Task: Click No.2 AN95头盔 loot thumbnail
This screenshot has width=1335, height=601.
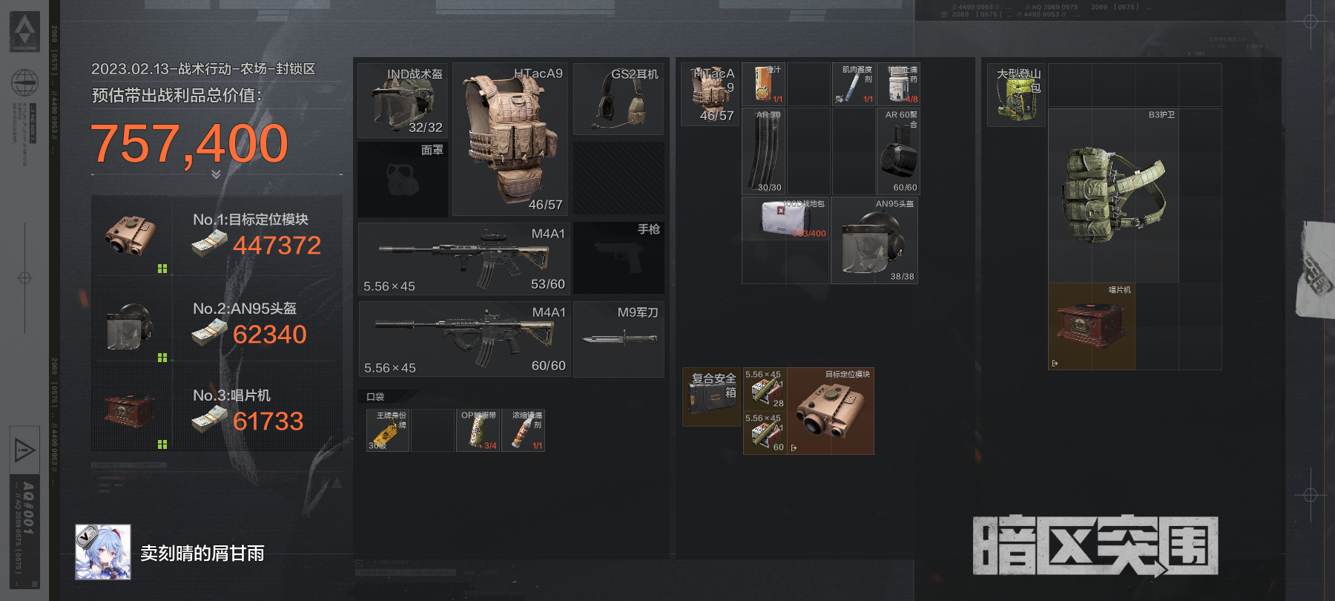Action: click(x=131, y=326)
